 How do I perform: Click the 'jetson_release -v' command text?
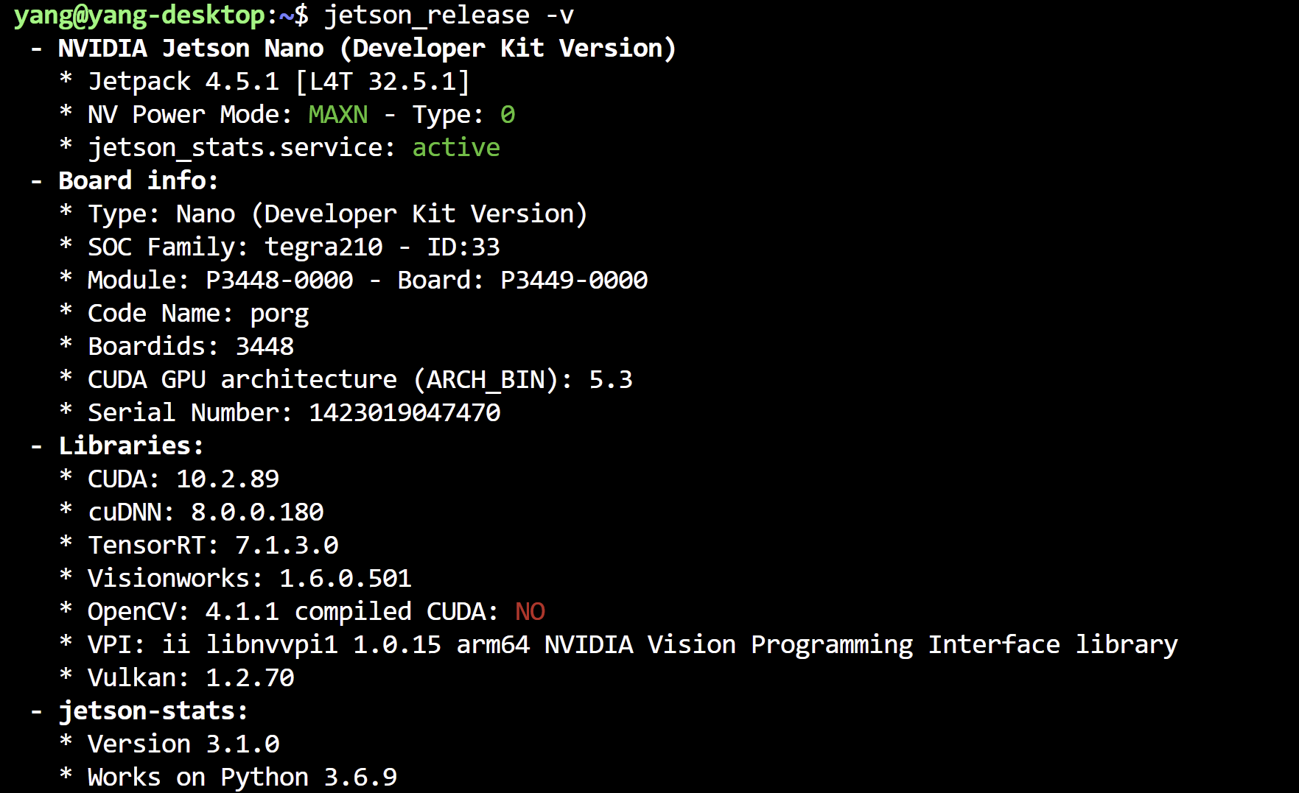pyautogui.click(x=449, y=15)
